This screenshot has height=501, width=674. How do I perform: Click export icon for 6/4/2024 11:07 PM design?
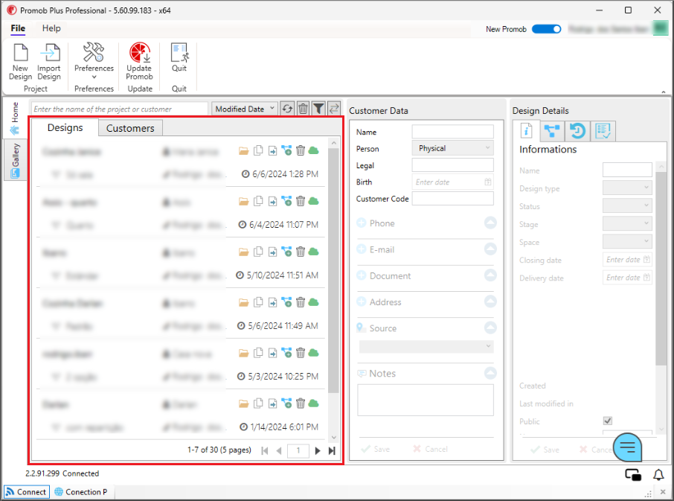pyautogui.click(x=272, y=201)
